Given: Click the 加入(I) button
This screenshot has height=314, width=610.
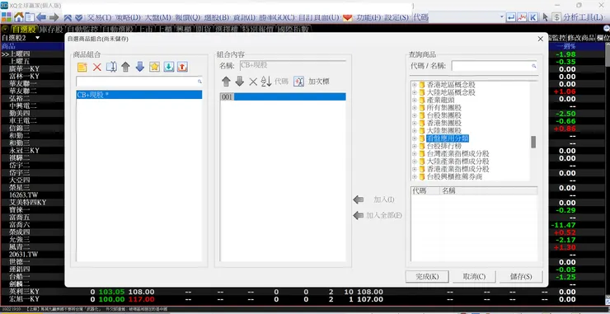Looking at the screenshot, I should [x=374, y=199].
